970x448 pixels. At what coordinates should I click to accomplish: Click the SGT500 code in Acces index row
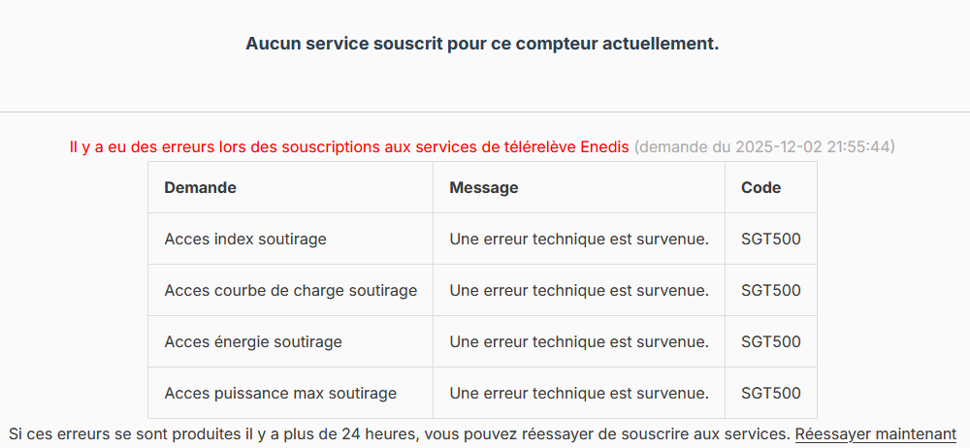771,240
